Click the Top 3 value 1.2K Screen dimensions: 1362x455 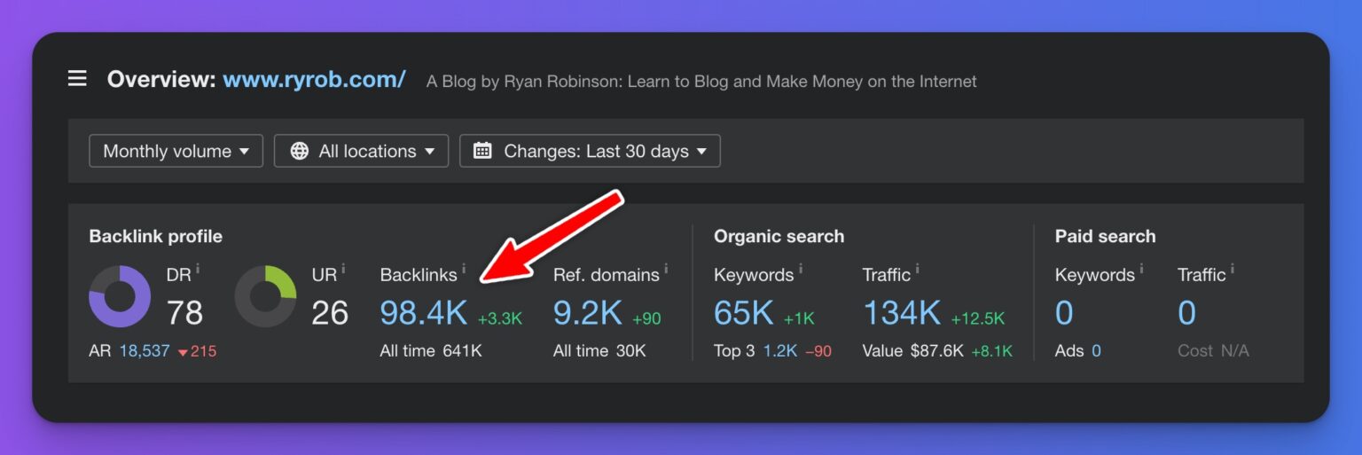point(780,351)
